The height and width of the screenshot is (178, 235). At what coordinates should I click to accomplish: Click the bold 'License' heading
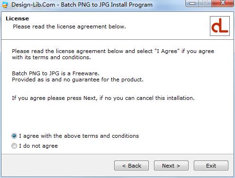click(x=18, y=18)
